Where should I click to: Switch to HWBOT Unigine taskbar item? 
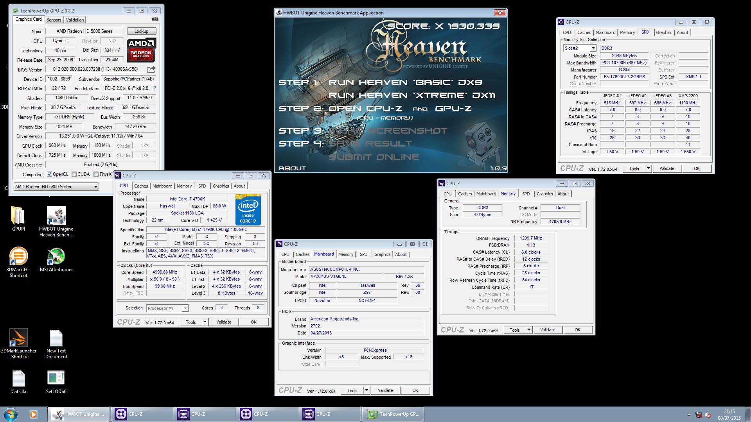pos(79,414)
